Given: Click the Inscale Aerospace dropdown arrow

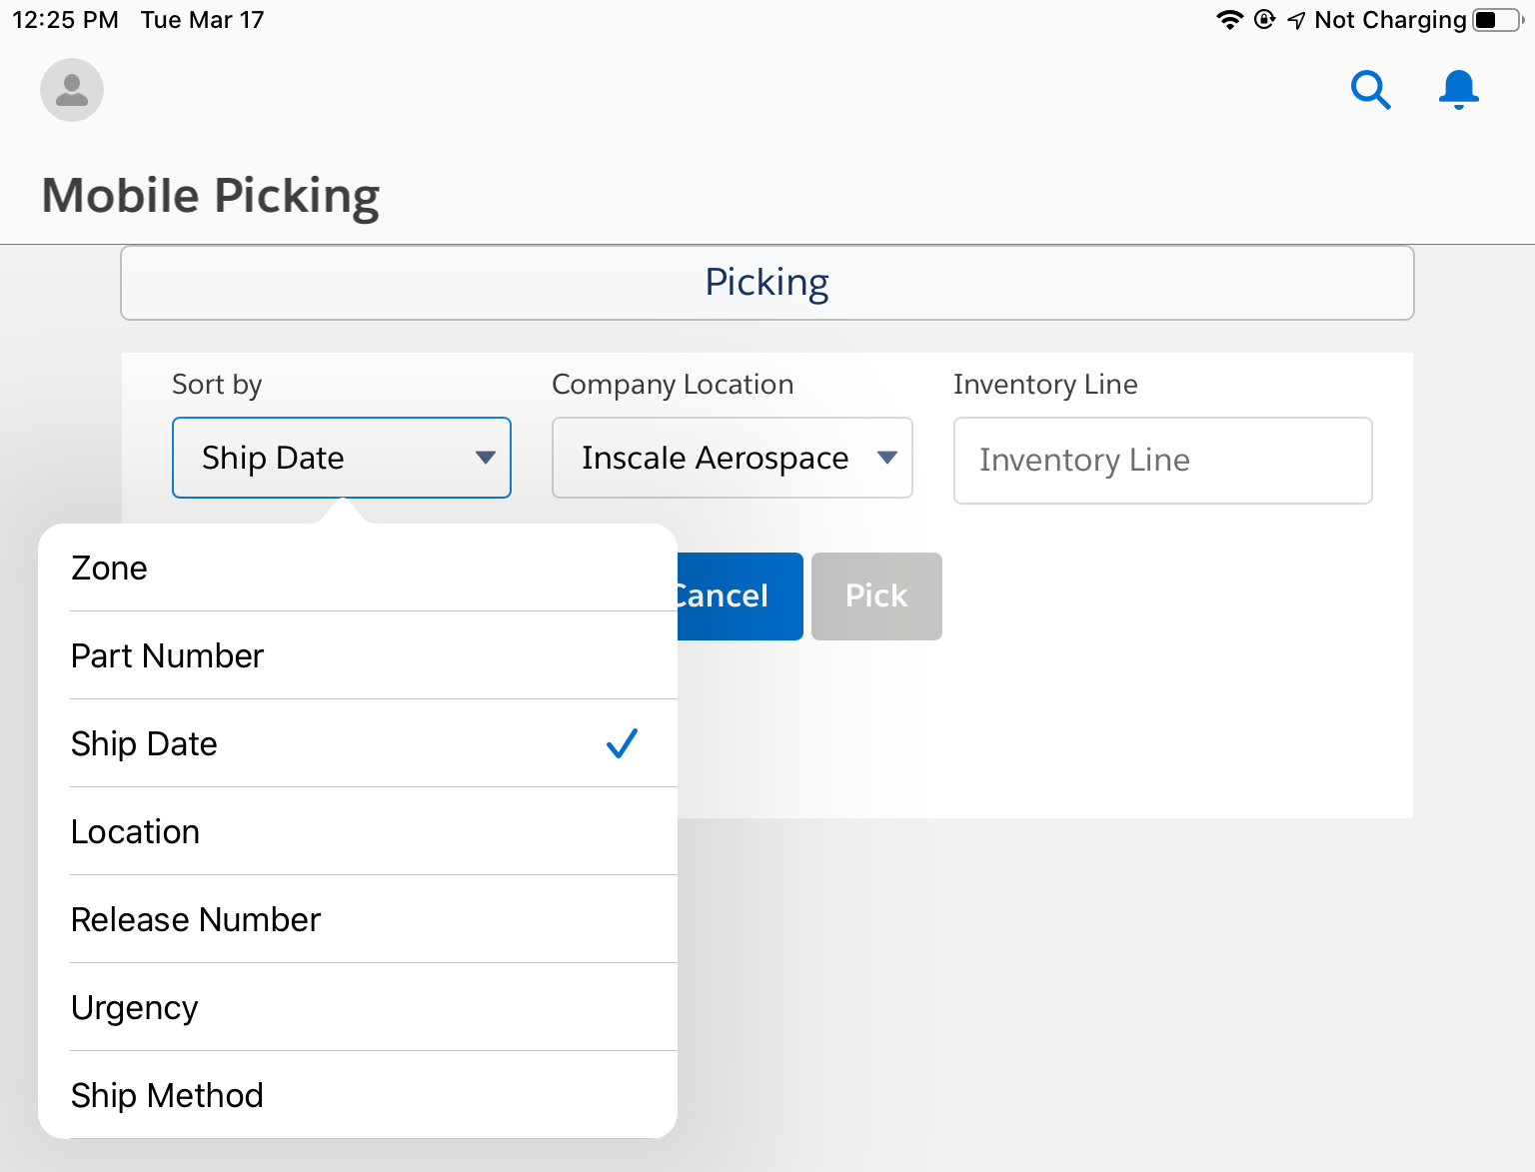Looking at the screenshot, I should click(x=887, y=458).
